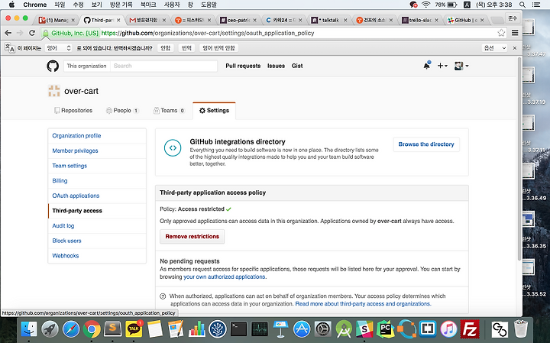This screenshot has width=550, height=343.
Task: Open SourceTree from the Dock
Action: [218, 329]
